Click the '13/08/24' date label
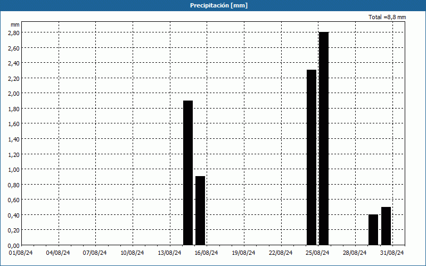The image size is (426, 266). click(169, 253)
